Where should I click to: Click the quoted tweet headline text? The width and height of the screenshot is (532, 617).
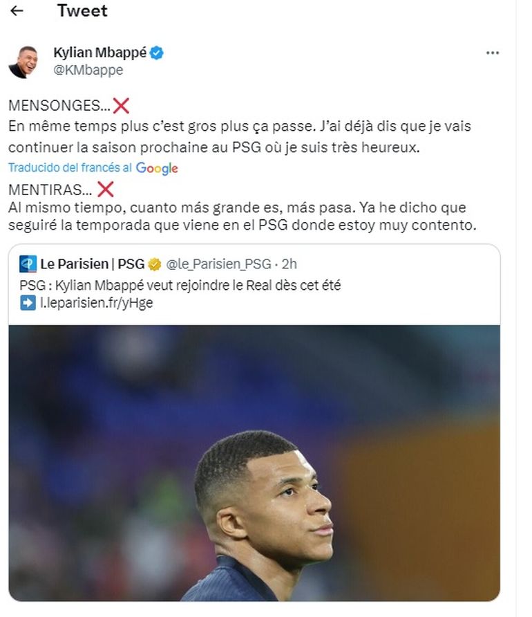[181, 284]
